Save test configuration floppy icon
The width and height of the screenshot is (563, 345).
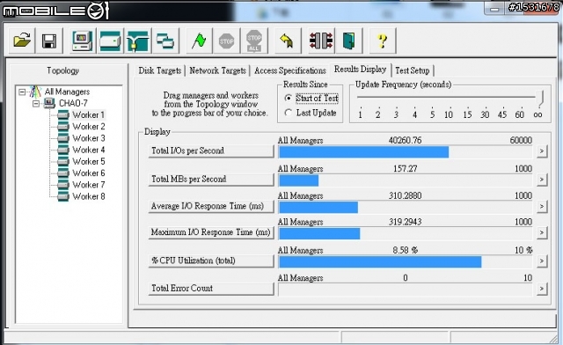point(49,40)
